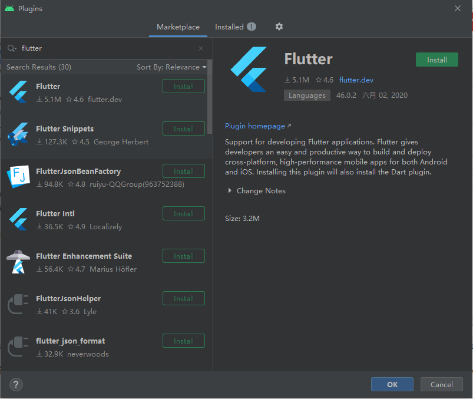The width and height of the screenshot is (473, 399).
Task: Click the FlutterJsonHelper plug icon
Action: pyautogui.click(x=18, y=304)
